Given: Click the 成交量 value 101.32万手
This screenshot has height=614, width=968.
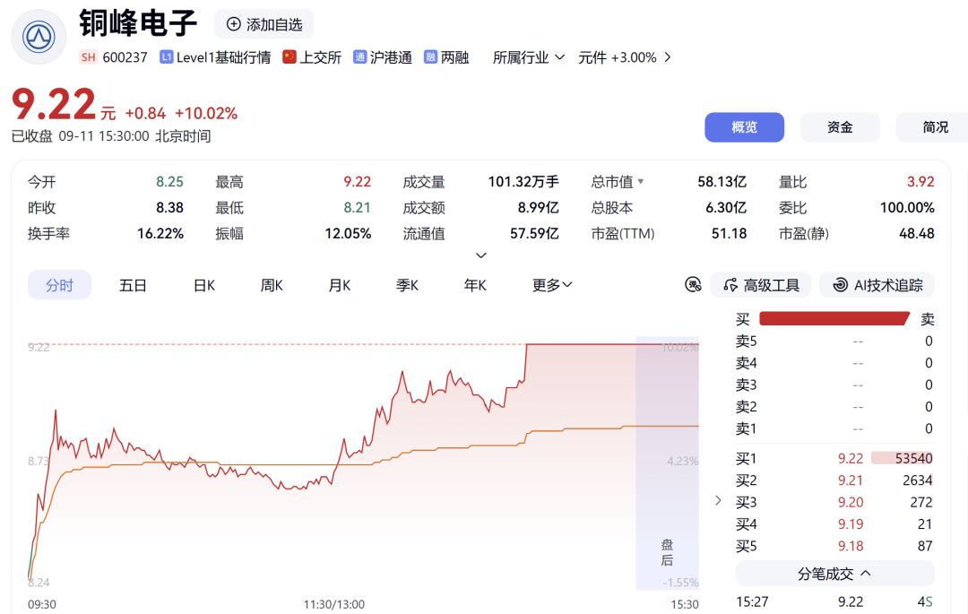Looking at the screenshot, I should pos(523,181).
